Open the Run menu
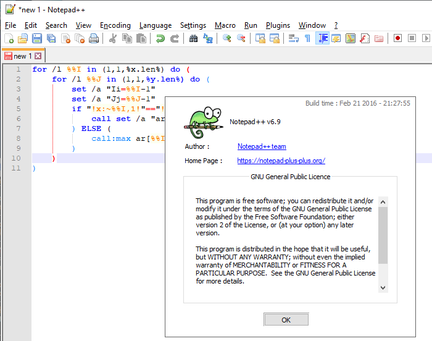Image resolution: width=432 pixels, height=341 pixels. click(251, 25)
